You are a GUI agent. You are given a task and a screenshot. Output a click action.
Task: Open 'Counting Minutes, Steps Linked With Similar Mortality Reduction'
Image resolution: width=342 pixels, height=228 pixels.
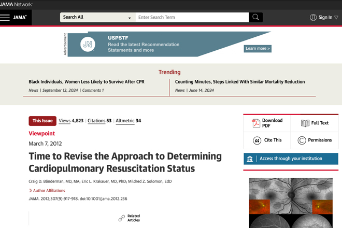(240, 81)
